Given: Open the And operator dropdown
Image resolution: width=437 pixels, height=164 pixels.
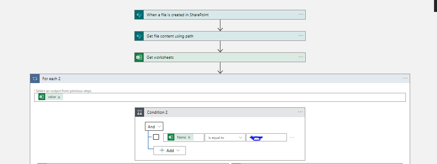Looking at the screenshot, I should [x=154, y=127].
